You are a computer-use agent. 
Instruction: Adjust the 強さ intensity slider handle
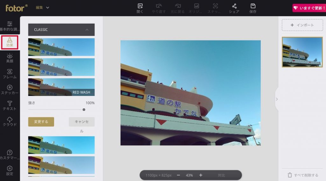[x=84, y=110]
